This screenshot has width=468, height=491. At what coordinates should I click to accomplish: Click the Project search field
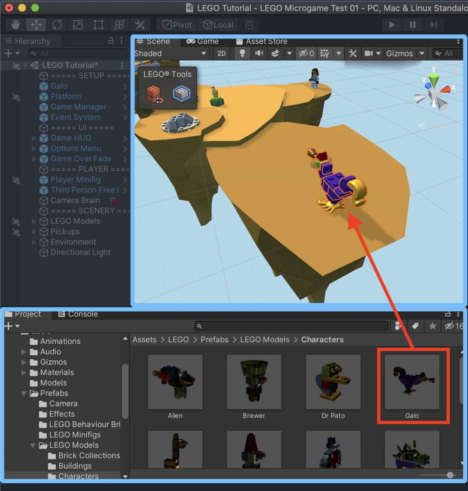pyautogui.click(x=291, y=326)
